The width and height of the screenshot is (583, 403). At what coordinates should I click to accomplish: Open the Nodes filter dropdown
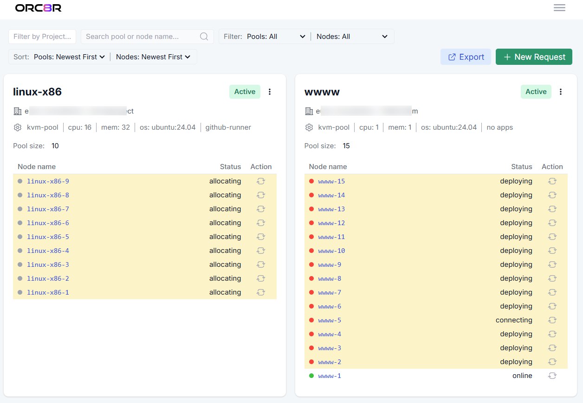[352, 37]
